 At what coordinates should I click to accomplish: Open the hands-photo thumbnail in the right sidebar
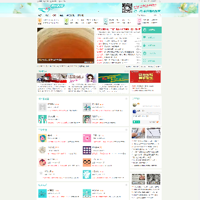coord(138,133)
